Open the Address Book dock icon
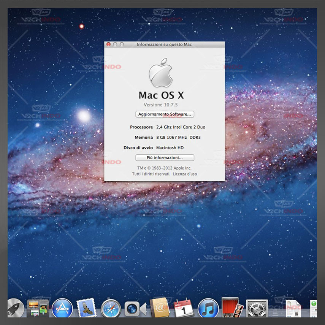The width and height of the screenshot is (325, 325). coord(159,308)
